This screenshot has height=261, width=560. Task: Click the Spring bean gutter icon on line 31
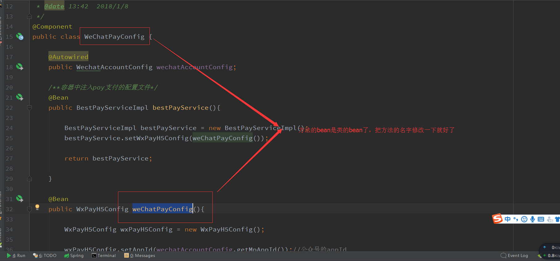pyautogui.click(x=20, y=199)
